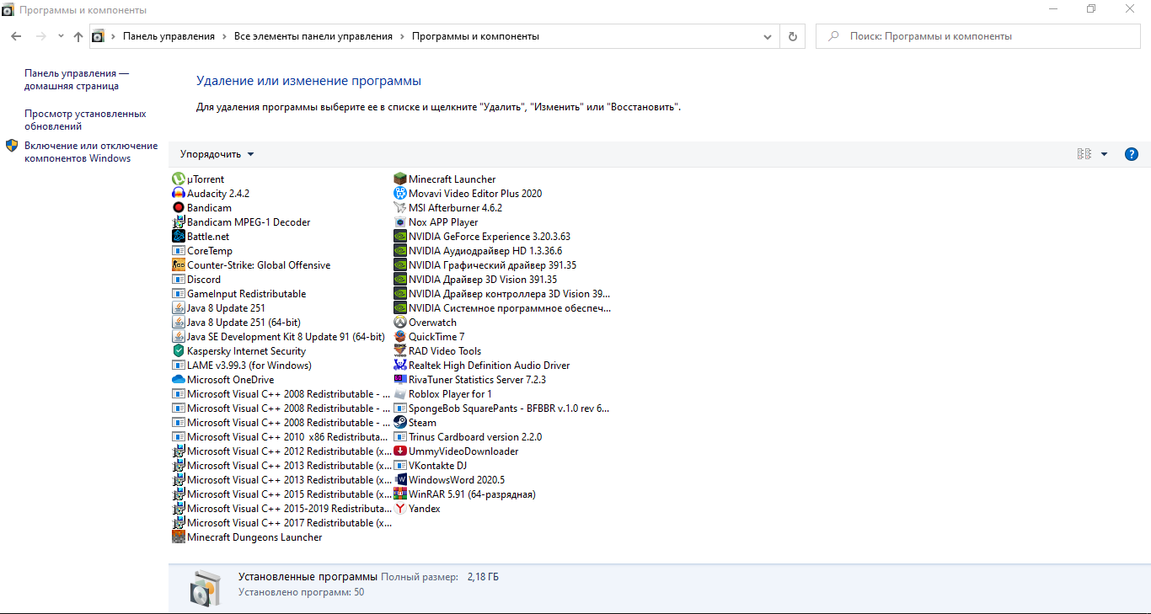Open the view options dropdown arrow
The image size is (1151, 614).
[1104, 154]
